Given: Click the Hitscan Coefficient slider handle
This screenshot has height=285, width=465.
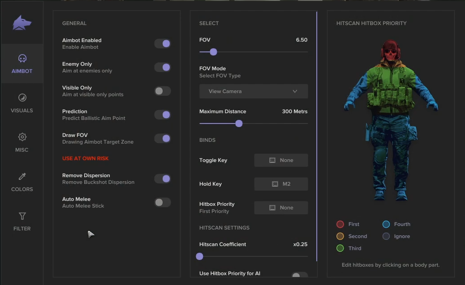Looking at the screenshot, I should pos(200,256).
